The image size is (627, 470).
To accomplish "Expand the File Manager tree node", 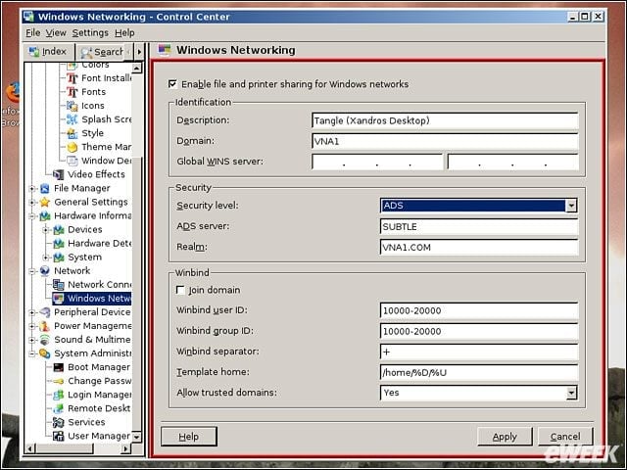I will [x=32, y=188].
